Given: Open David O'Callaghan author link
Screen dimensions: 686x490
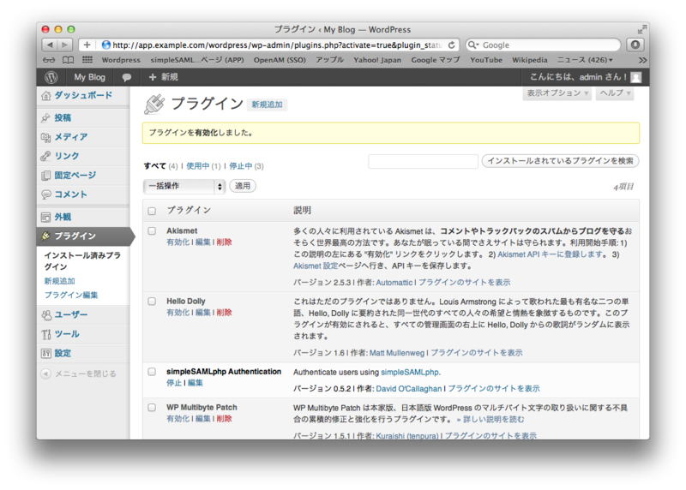Looking at the screenshot, I should 409,389.
